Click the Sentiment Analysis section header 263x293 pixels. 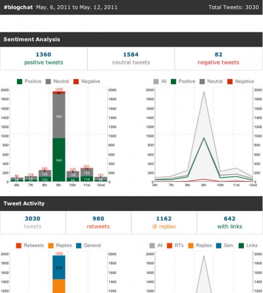coord(131,40)
